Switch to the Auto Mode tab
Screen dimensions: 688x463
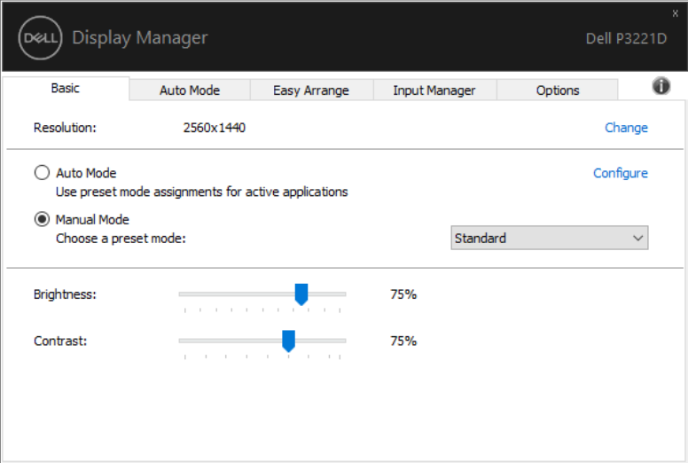tap(190, 90)
